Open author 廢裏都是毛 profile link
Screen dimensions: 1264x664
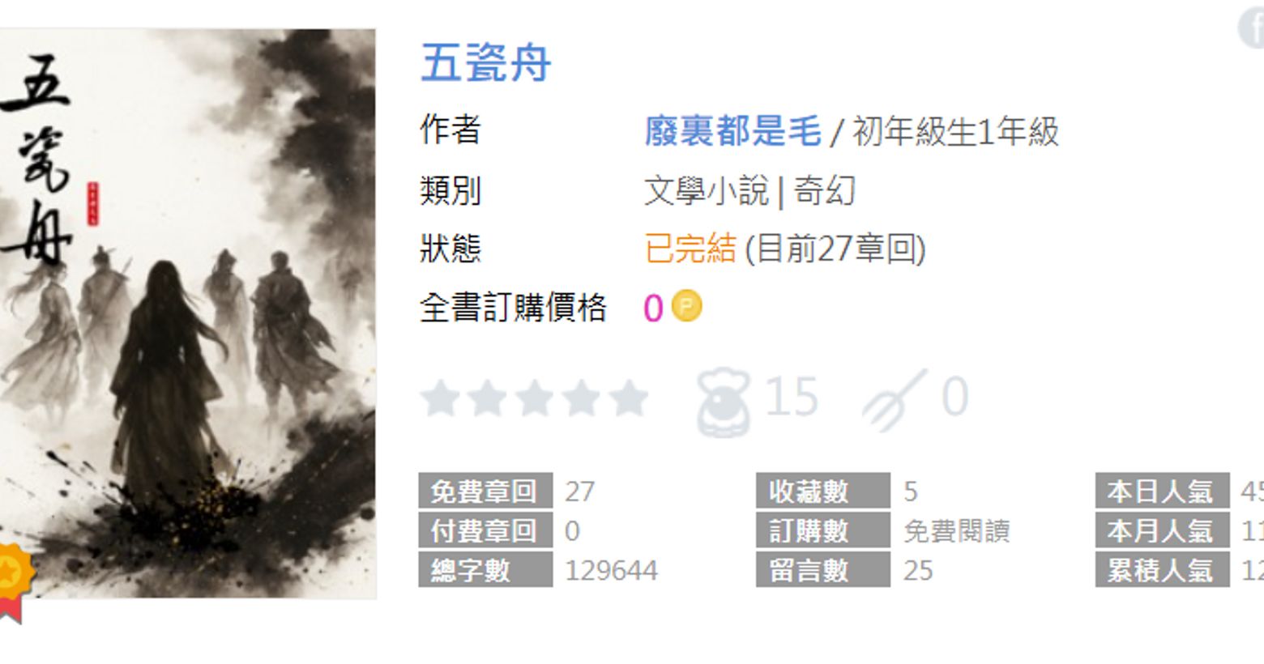click(732, 130)
